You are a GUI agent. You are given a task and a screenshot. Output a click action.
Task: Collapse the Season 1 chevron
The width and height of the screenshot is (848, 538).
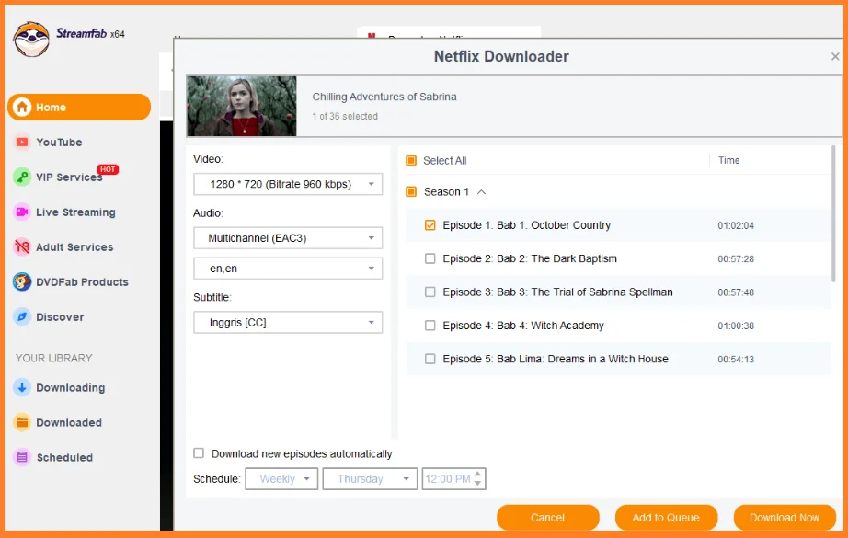(x=481, y=192)
